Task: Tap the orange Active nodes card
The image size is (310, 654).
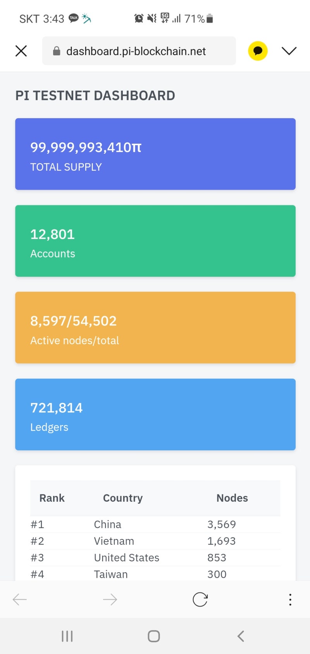Action: pos(155,328)
